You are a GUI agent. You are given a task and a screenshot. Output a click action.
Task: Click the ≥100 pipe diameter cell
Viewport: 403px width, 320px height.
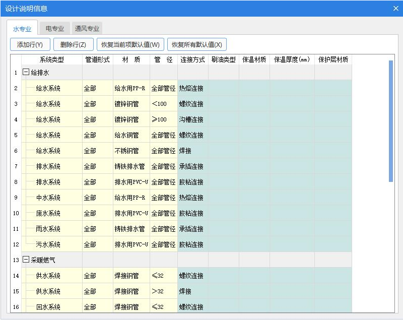click(x=163, y=119)
